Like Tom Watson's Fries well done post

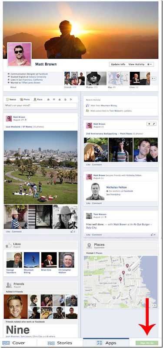click(88, 234)
